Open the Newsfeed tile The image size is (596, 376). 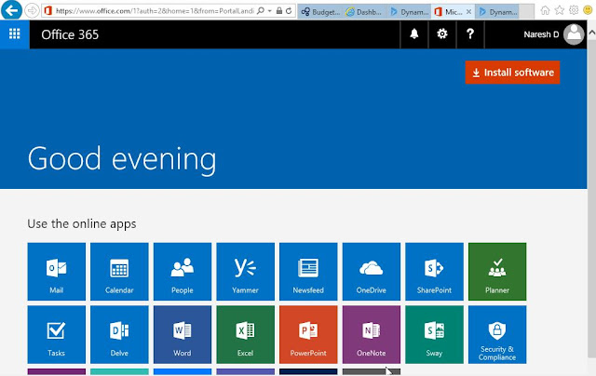click(x=308, y=272)
